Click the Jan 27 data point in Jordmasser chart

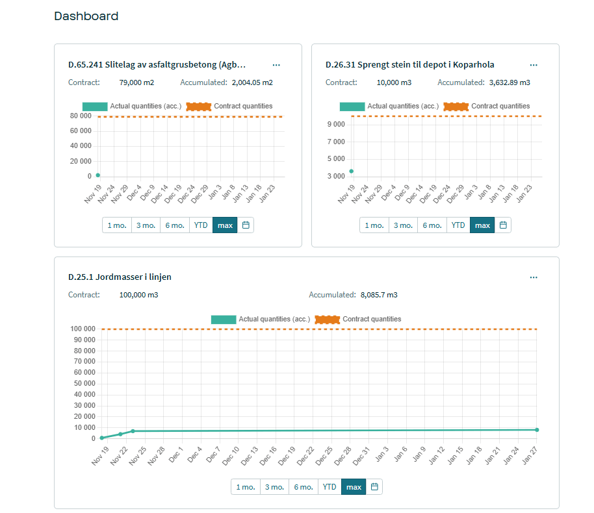[537, 430]
